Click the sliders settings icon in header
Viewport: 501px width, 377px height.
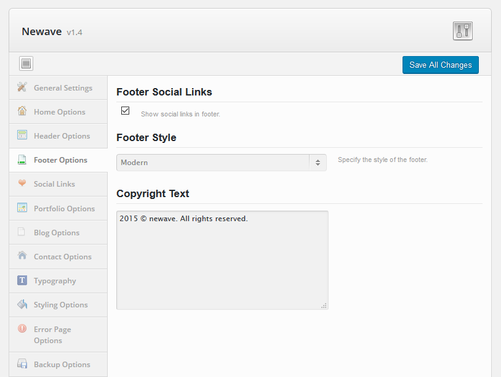click(x=462, y=31)
